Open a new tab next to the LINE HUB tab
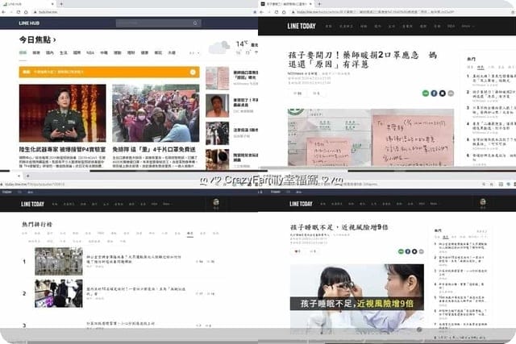Image resolution: width=516 pixels, height=344 pixels. 61,4
